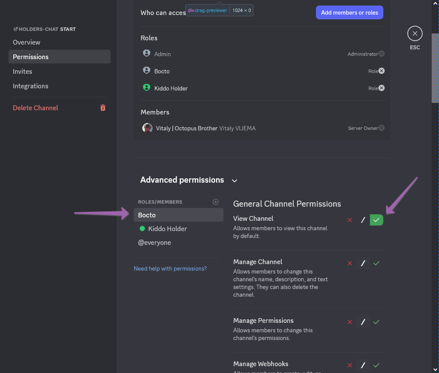Click the Admin role shield icon
Image resolution: width=439 pixels, height=373 pixels.
147,54
